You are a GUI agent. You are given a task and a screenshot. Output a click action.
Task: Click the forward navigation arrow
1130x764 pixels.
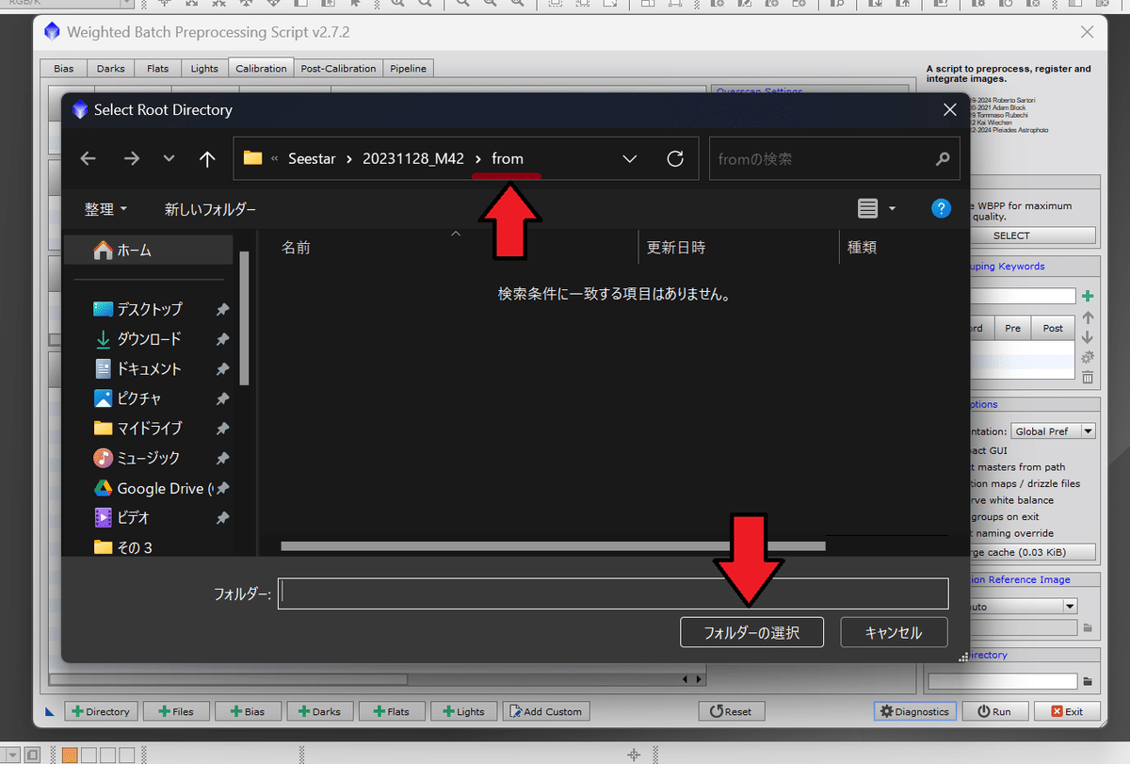131,159
